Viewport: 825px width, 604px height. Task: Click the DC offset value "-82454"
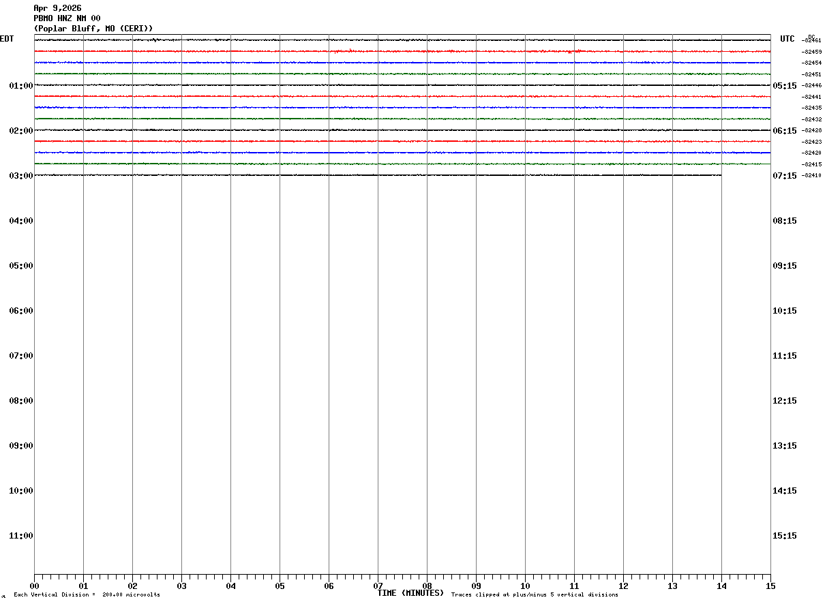811,63
